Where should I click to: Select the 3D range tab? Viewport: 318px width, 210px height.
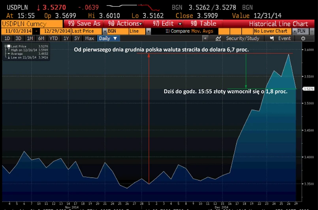(18, 39)
